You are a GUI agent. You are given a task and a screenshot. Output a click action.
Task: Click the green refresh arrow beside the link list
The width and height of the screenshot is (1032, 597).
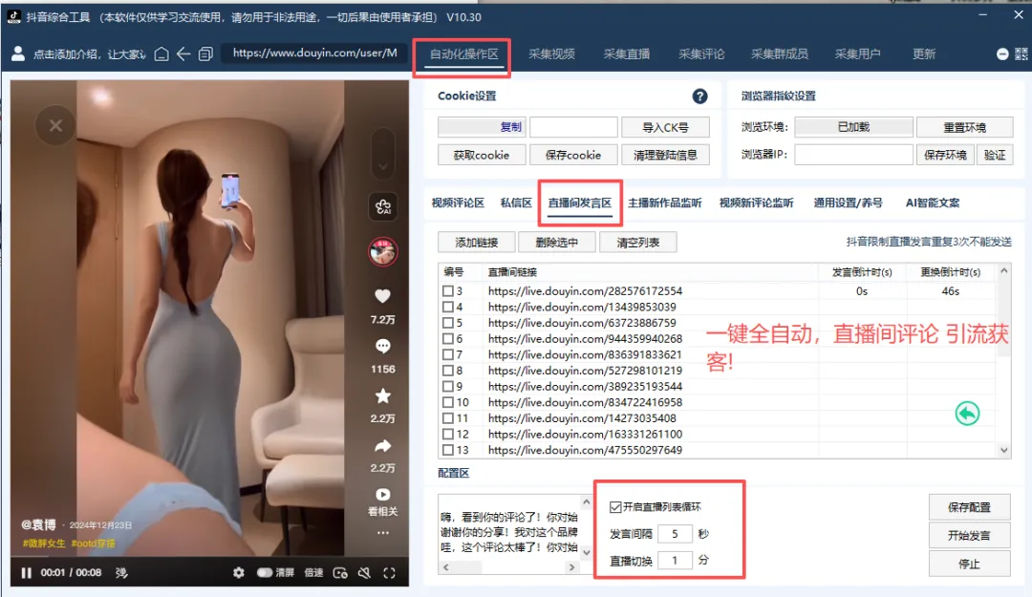click(x=966, y=413)
